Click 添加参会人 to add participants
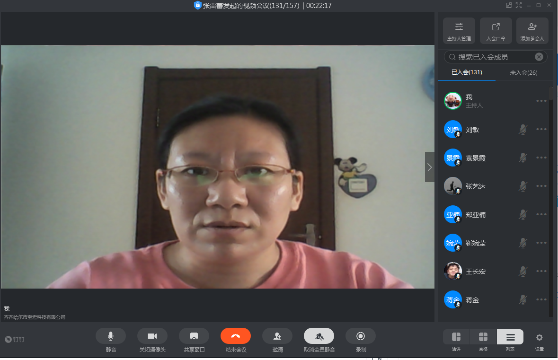 coord(532,31)
